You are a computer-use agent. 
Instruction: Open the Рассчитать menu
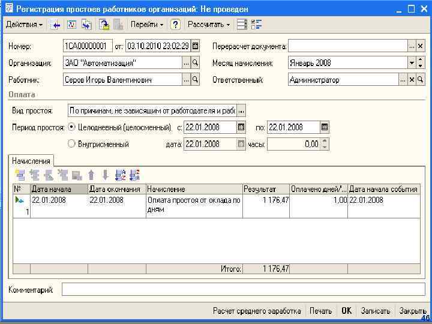pyautogui.click(x=209, y=25)
